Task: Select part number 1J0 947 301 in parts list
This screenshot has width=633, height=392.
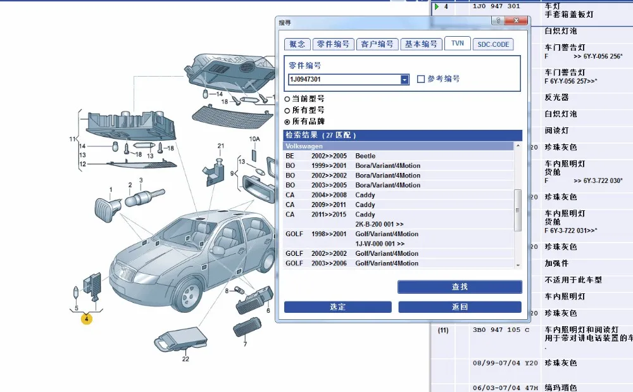Action: tap(496, 6)
